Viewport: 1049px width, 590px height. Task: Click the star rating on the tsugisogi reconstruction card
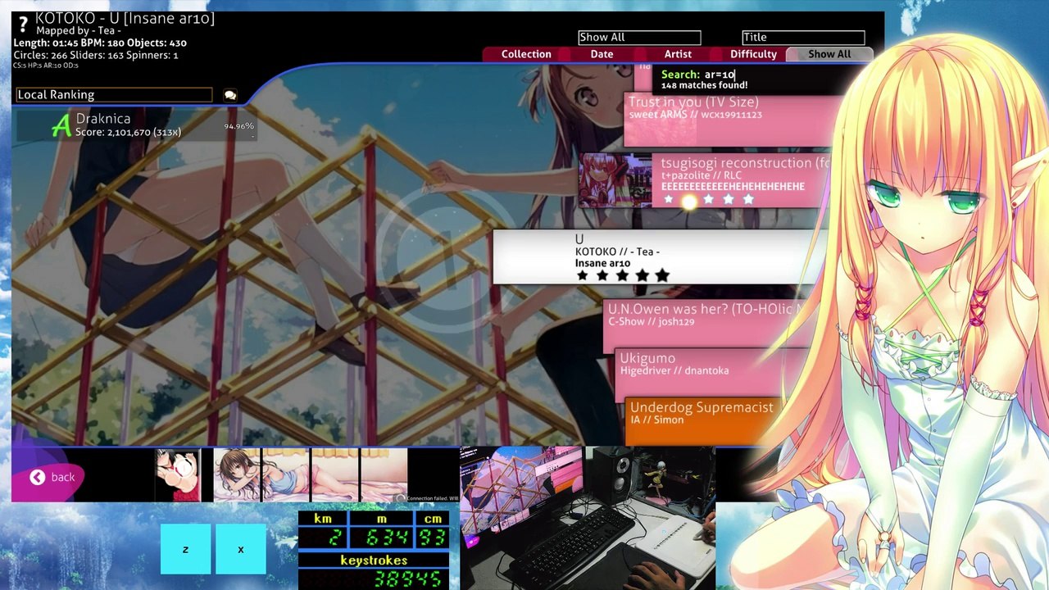point(708,199)
